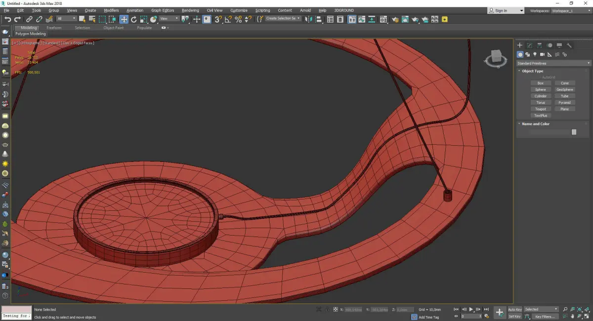Open the Material Editor teapot icon
The width and height of the screenshot is (593, 321).
[395, 19]
